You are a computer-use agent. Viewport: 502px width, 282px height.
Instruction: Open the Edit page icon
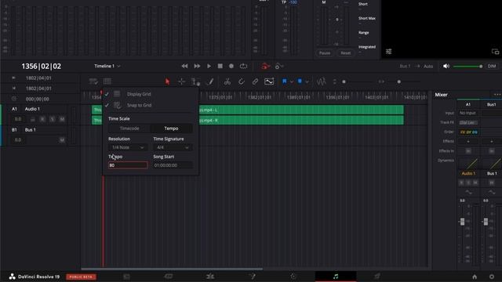[x=210, y=277]
